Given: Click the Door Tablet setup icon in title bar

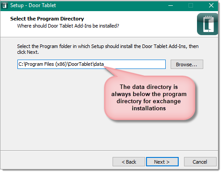Looking at the screenshot, I should pyautogui.click(x=4, y=5).
